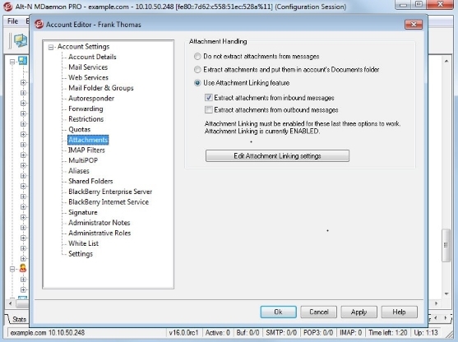Screen dimensions: 458x342
Task: Select Use Attachment Linking feature
Action: pos(197,83)
